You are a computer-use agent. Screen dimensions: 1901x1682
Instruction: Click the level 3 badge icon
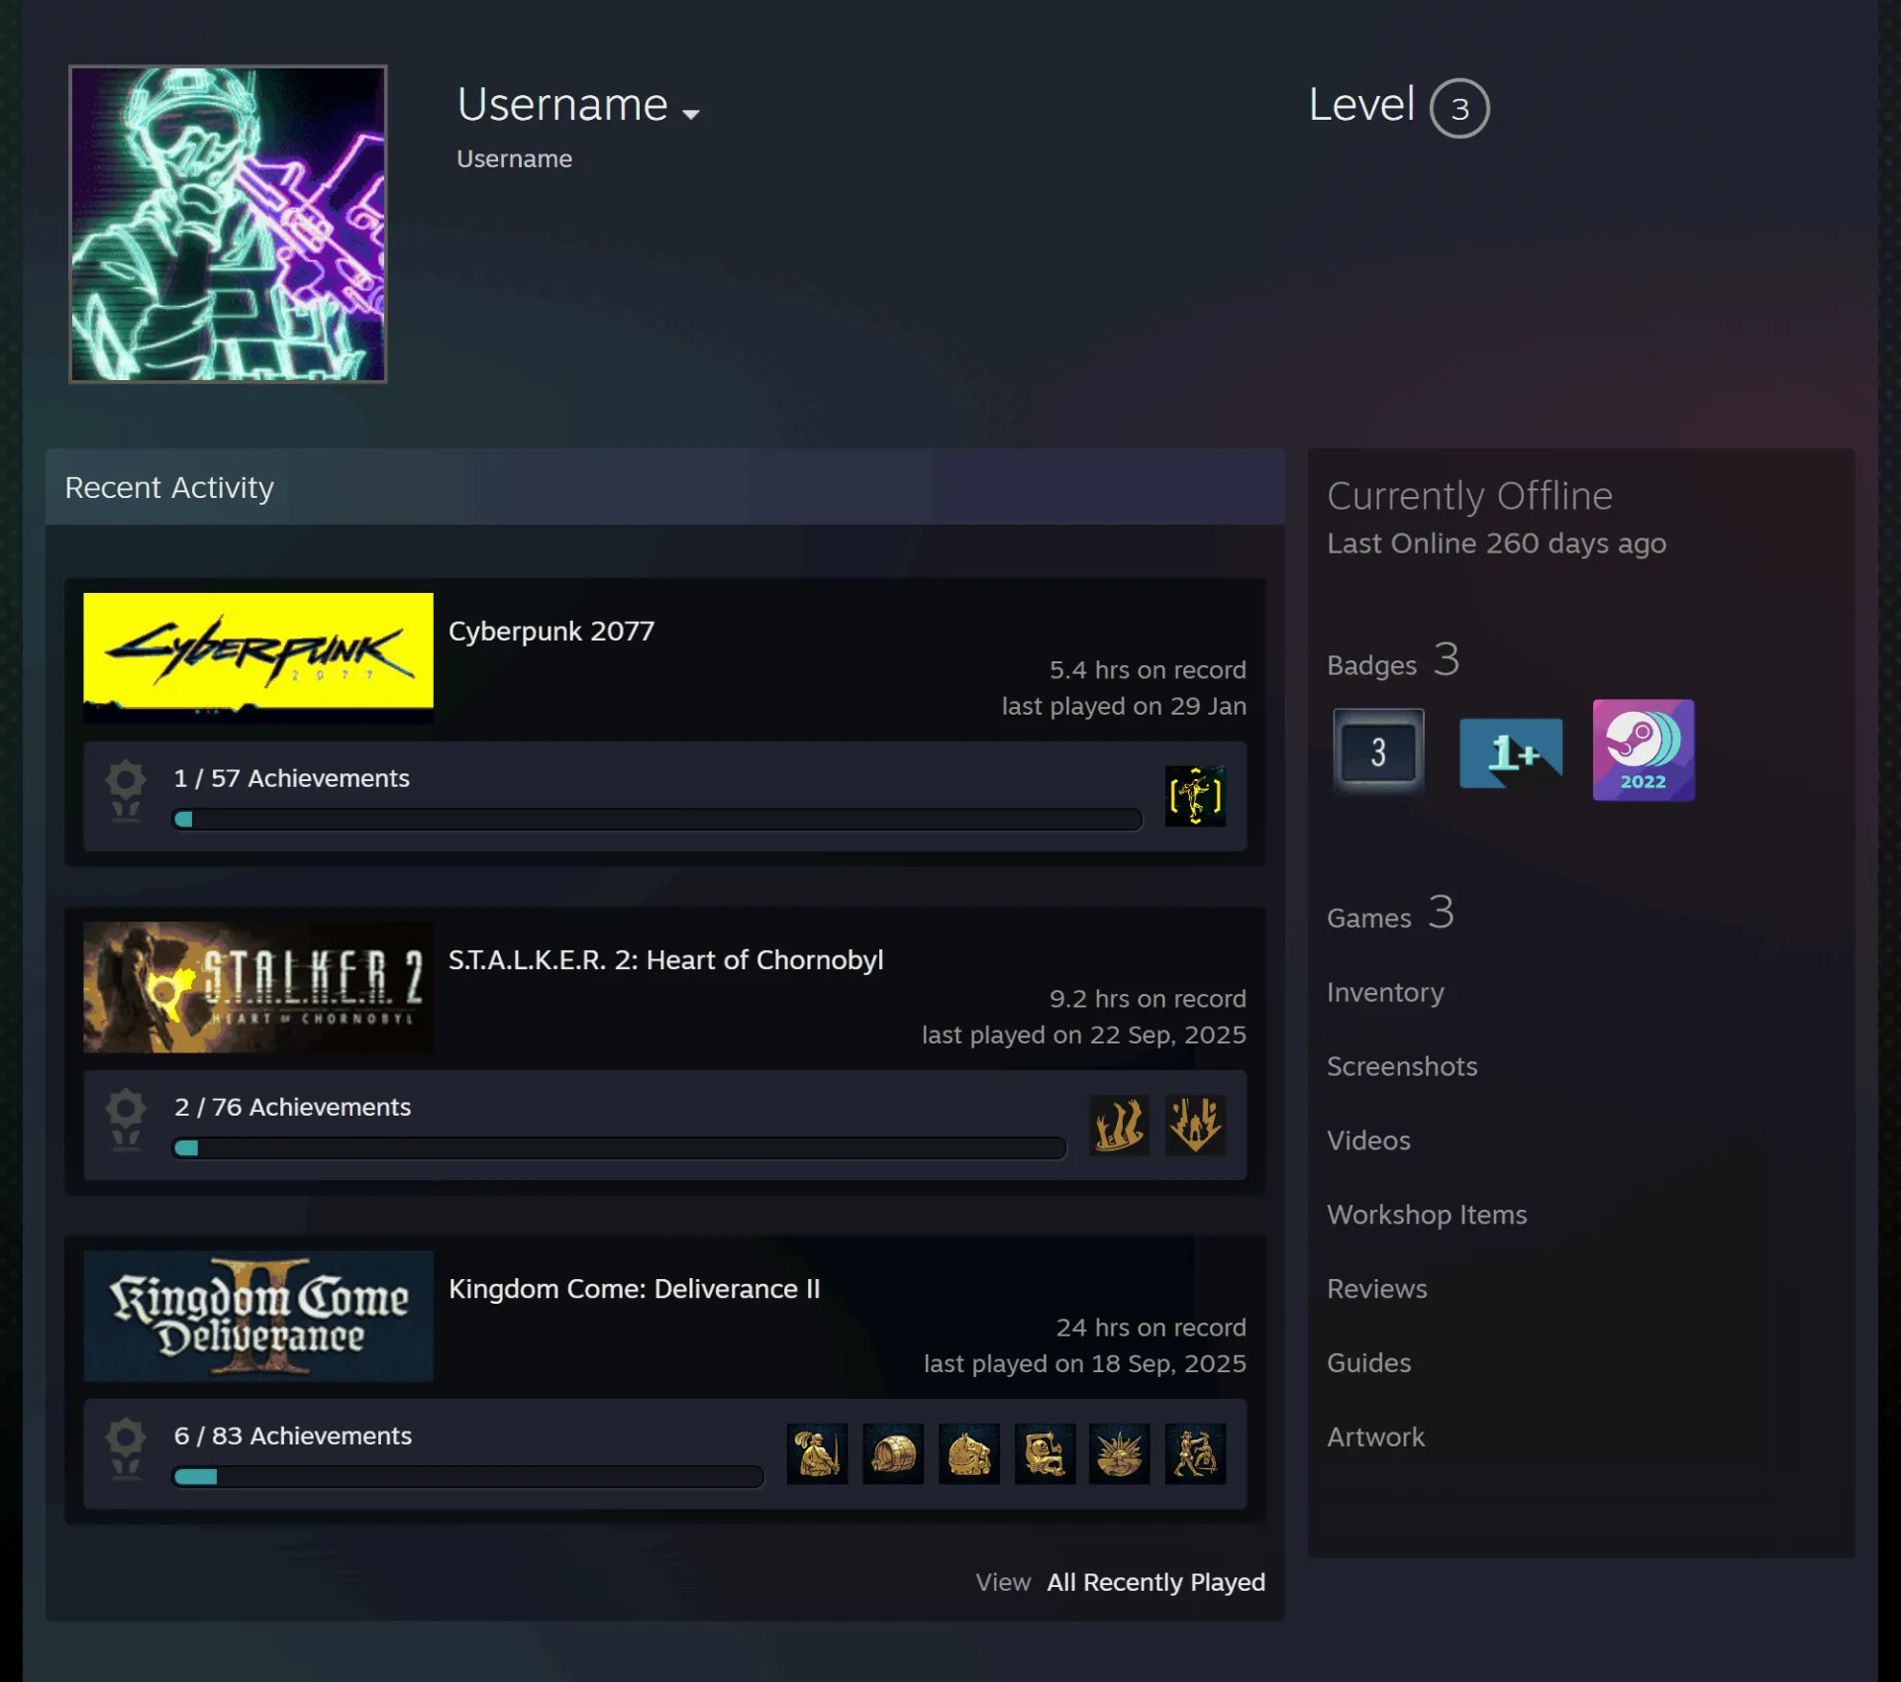(x=1378, y=751)
